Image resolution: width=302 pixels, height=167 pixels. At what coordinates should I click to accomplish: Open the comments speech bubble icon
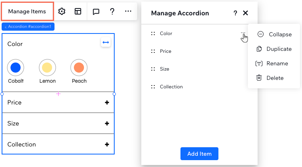coord(96,12)
